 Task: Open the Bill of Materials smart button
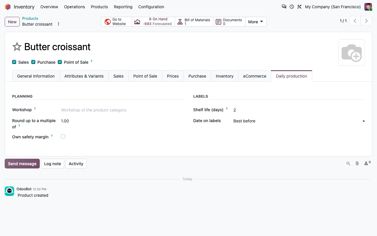(194, 22)
